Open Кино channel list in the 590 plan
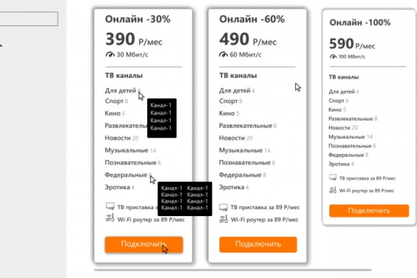The width and height of the screenshot is (417, 278). (335, 109)
